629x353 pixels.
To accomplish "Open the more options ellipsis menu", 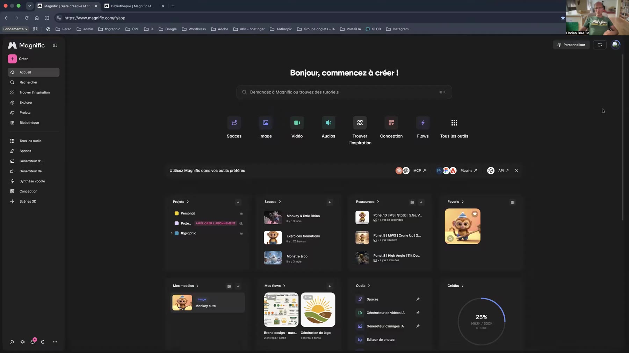I will pyautogui.click(x=55, y=342).
